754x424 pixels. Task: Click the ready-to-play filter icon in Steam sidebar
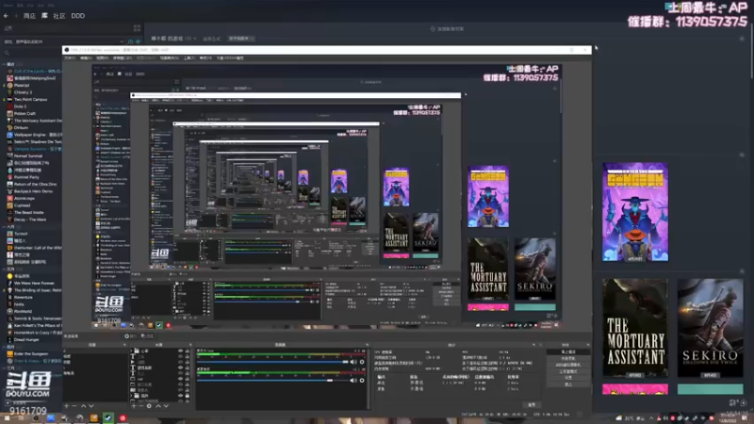(138, 41)
